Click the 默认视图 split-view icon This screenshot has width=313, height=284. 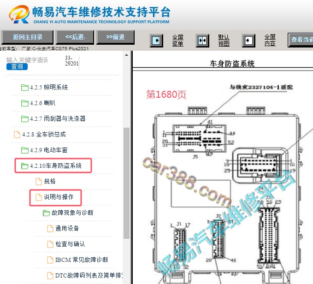(202, 41)
